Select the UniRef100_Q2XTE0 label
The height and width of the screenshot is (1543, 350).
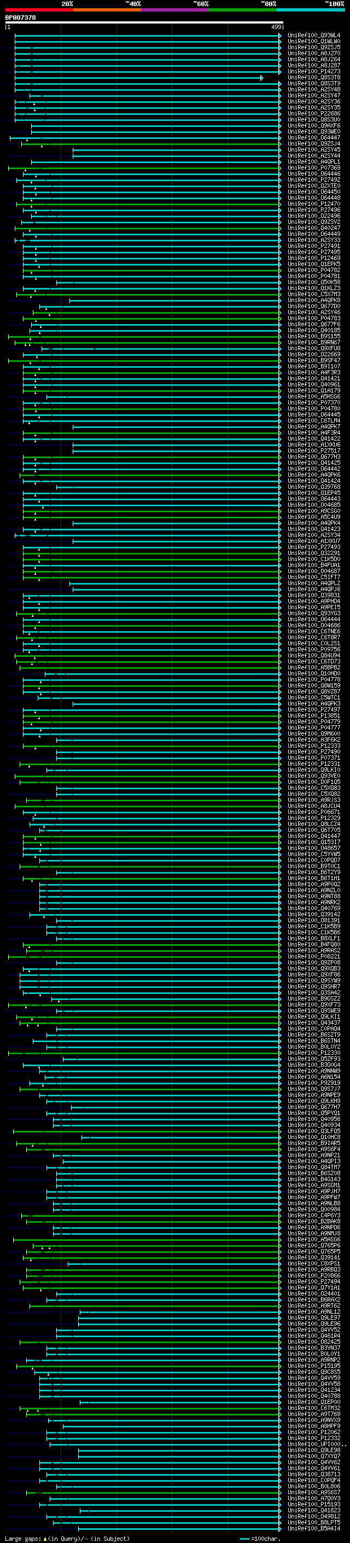[x=314, y=186]
